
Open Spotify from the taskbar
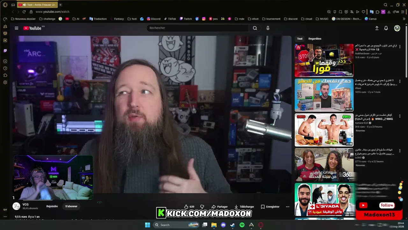(x=242, y=225)
